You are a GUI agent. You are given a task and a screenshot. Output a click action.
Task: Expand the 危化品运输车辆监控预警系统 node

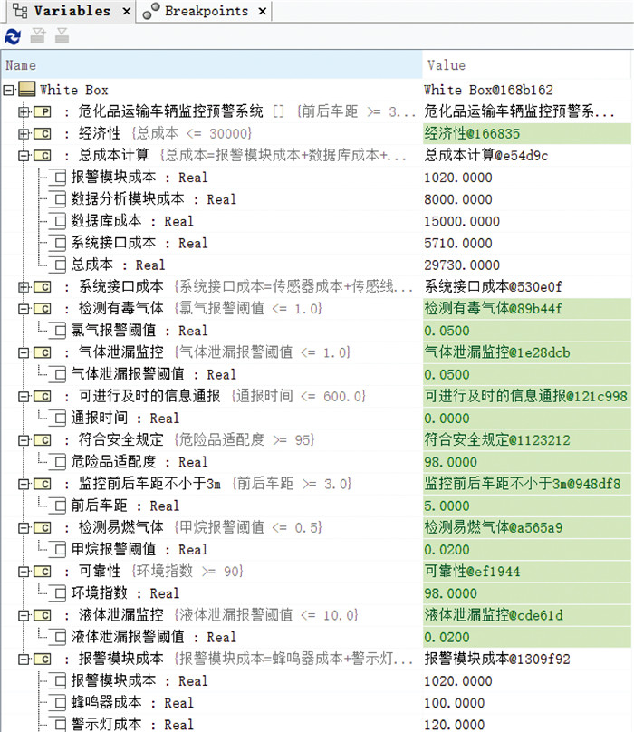24,111
